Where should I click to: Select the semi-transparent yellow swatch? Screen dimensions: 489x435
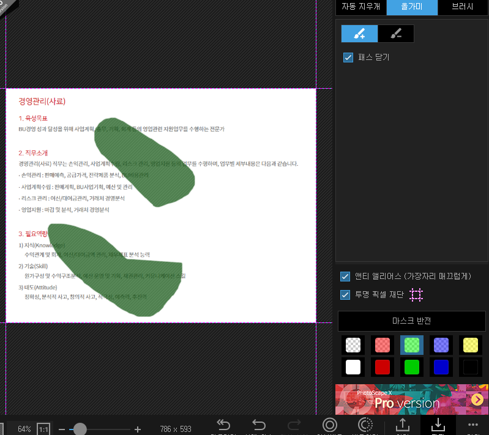pyautogui.click(x=470, y=345)
